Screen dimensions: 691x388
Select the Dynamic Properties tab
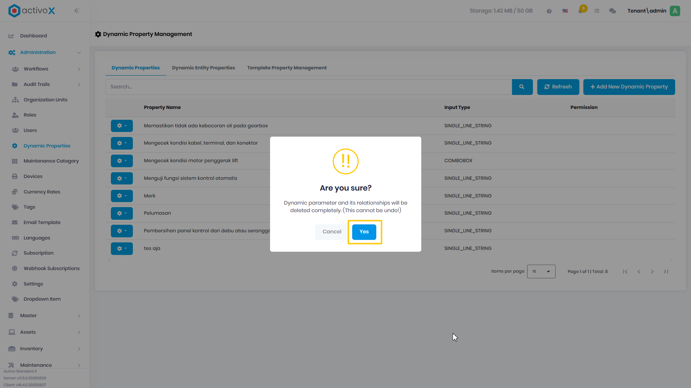click(x=135, y=68)
